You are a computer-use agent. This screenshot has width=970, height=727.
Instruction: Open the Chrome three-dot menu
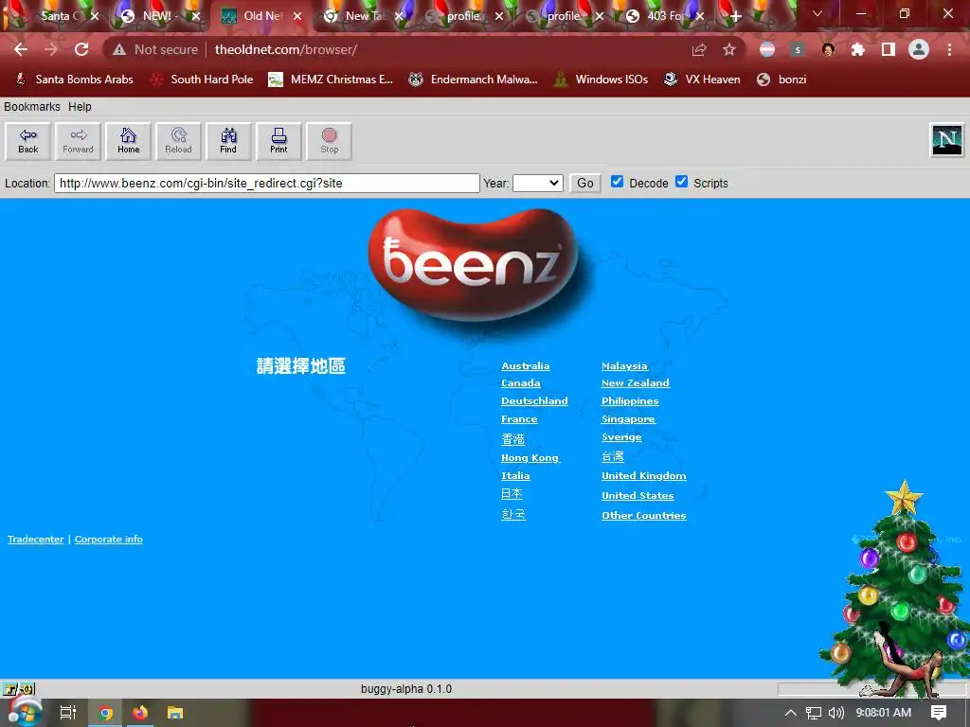(x=949, y=49)
